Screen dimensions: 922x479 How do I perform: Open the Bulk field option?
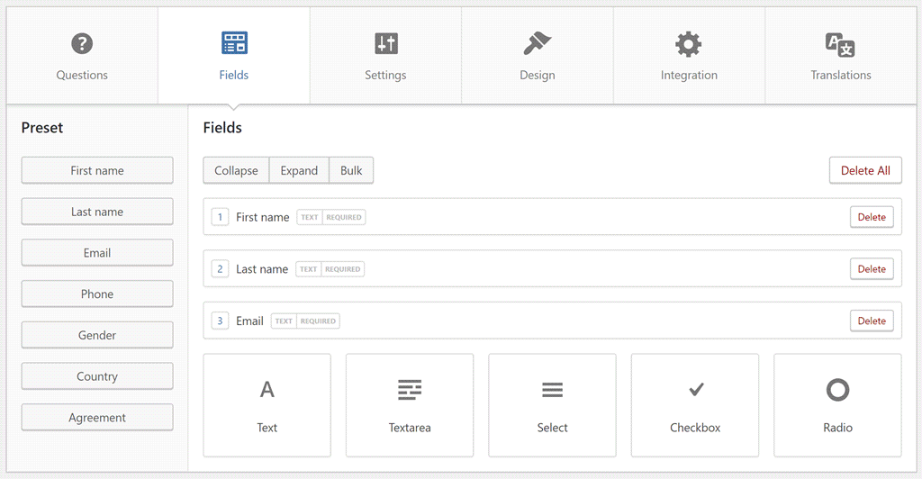tap(351, 170)
